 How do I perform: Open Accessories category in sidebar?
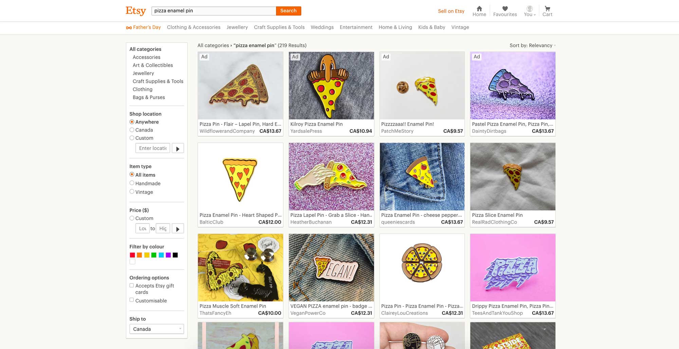coord(146,57)
